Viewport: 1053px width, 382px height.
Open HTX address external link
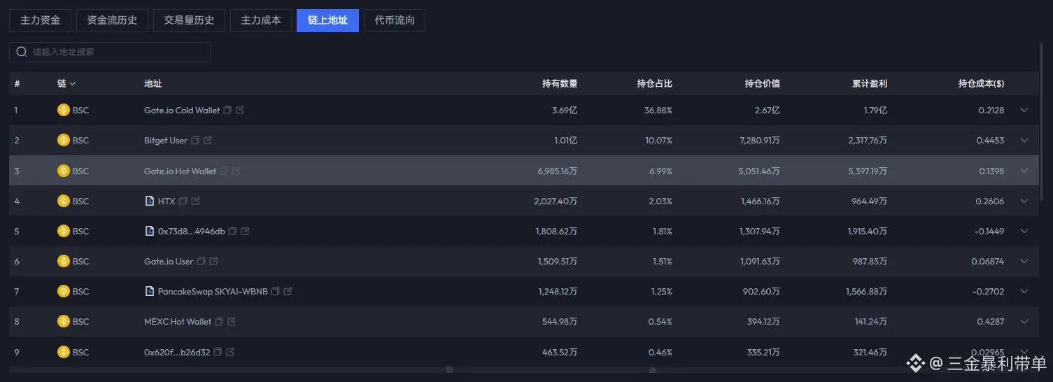pyautogui.click(x=195, y=201)
